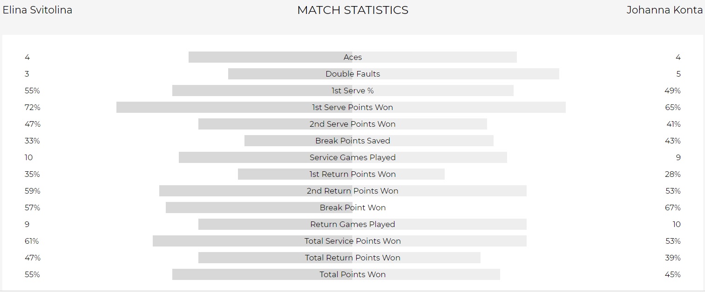Select the Aces stat label
Image resolution: width=705 pixels, height=292 pixels.
[352, 57]
